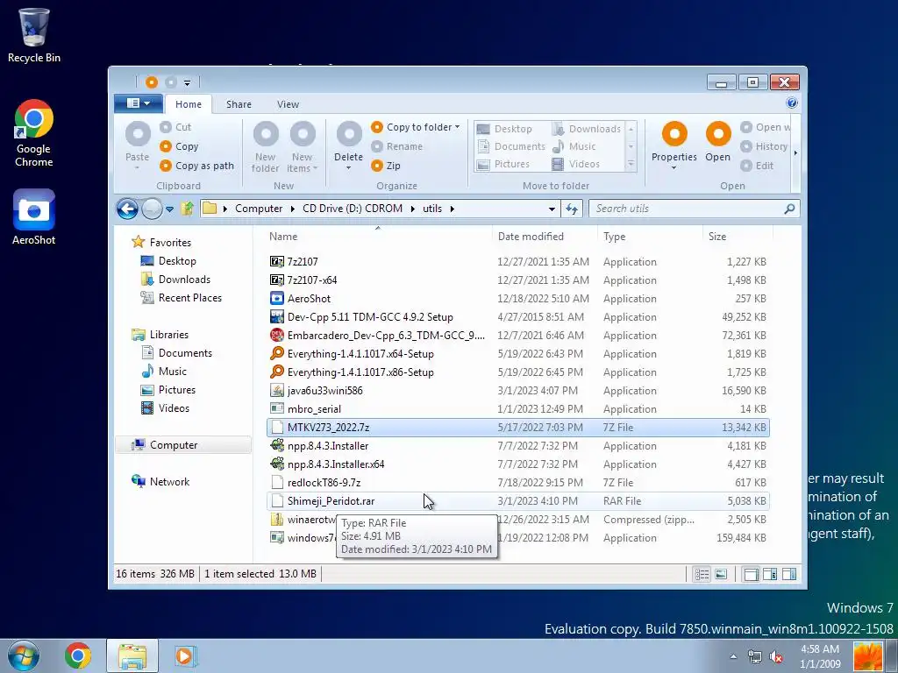This screenshot has height=673, width=898.
Task: Click the Cut command in Clipboard group
Action: pyautogui.click(x=175, y=127)
